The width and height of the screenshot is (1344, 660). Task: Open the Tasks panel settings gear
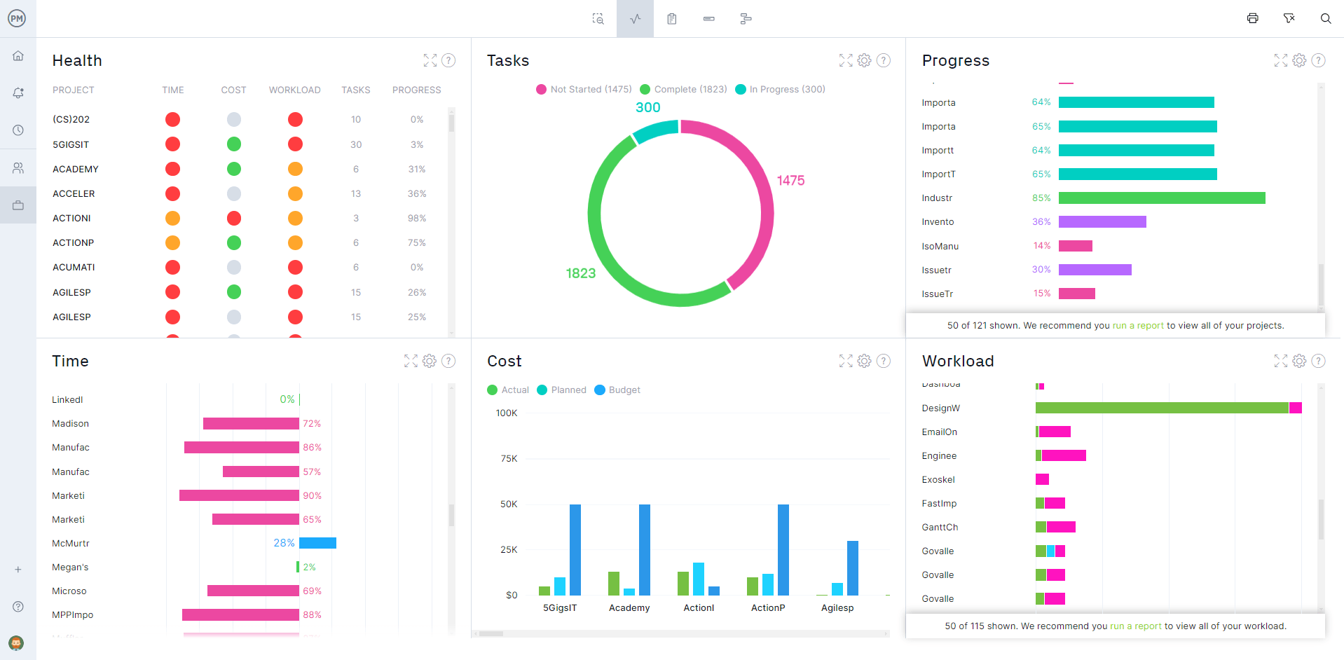(864, 60)
